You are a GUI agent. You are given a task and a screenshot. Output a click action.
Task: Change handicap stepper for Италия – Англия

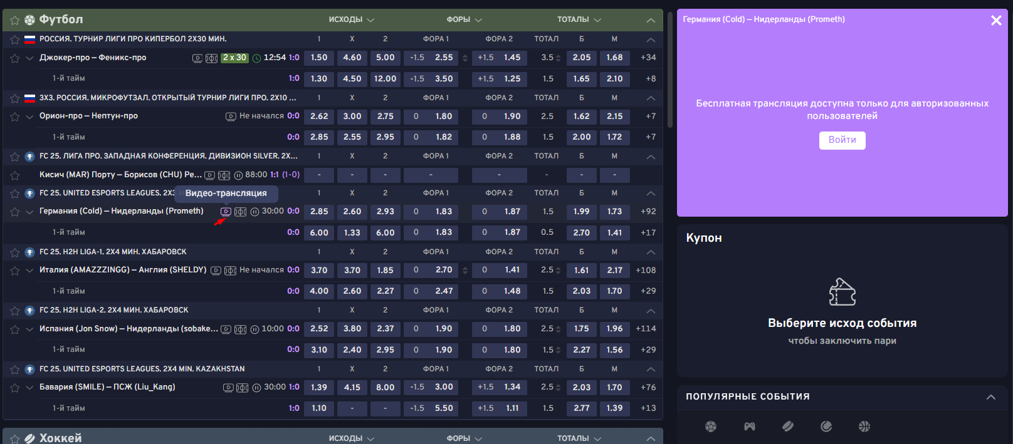point(465,271)
